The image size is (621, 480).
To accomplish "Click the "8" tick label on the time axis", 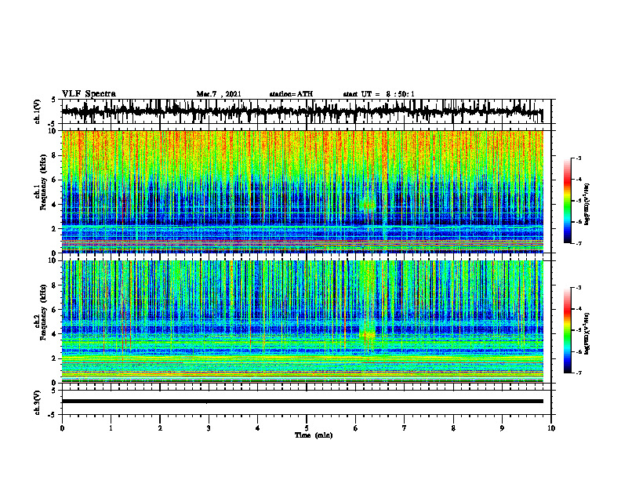I will (453, 428).
